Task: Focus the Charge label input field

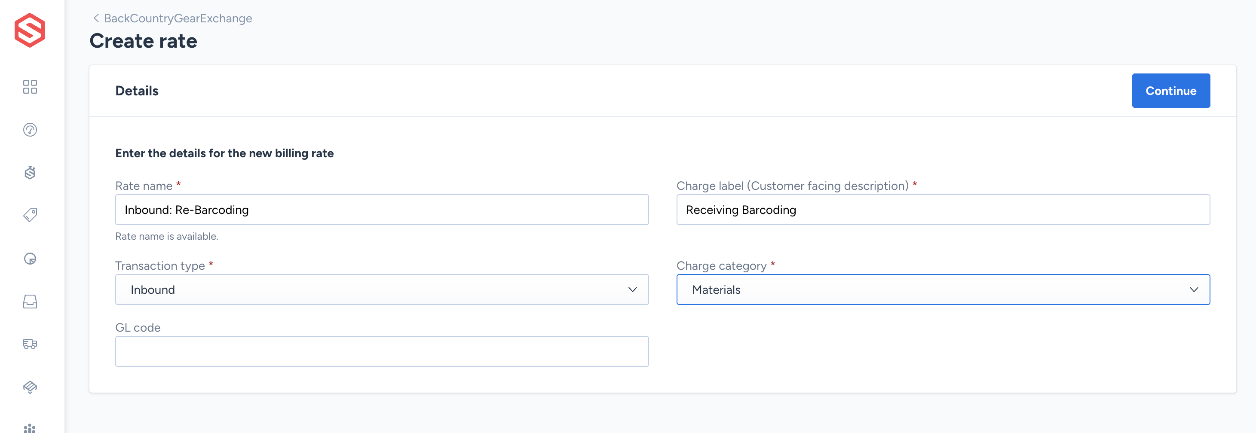Action: click(x=943, y=210)
